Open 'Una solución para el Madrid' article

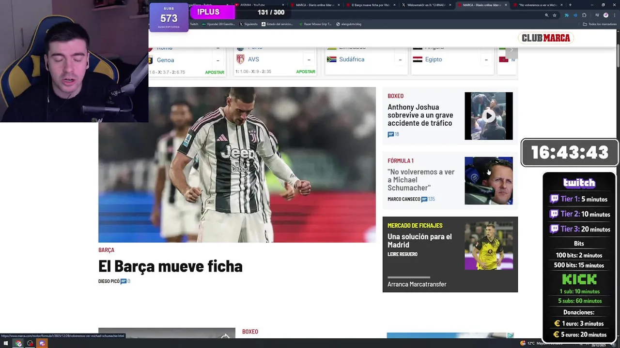[x=419, y=240]
